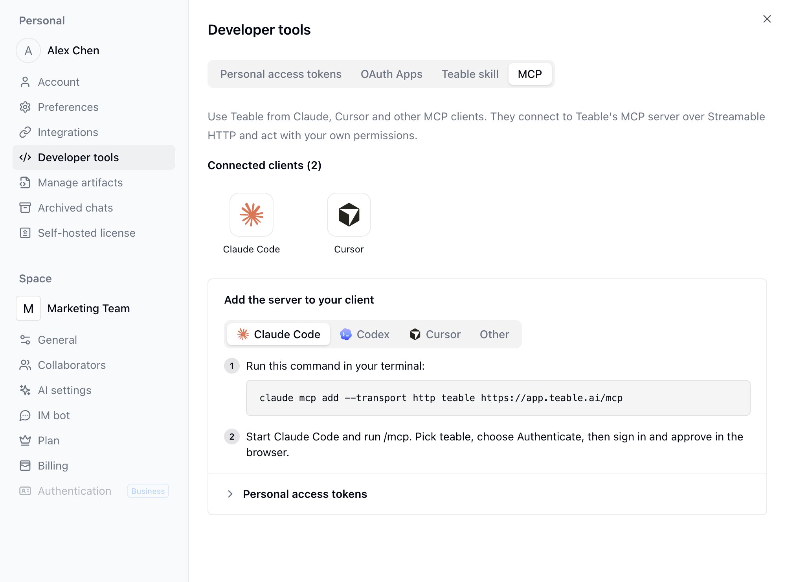Screen dimensions: 786x582
Task: Open the Teable skill tab
Action: (470, 74)
